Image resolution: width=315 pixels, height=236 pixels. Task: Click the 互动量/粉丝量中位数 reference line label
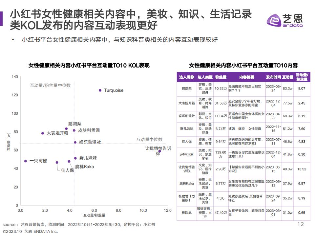pos(50,86)
